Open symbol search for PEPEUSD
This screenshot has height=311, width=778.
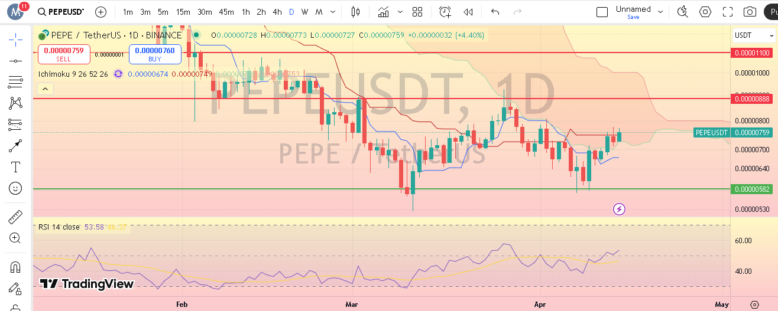60,12
